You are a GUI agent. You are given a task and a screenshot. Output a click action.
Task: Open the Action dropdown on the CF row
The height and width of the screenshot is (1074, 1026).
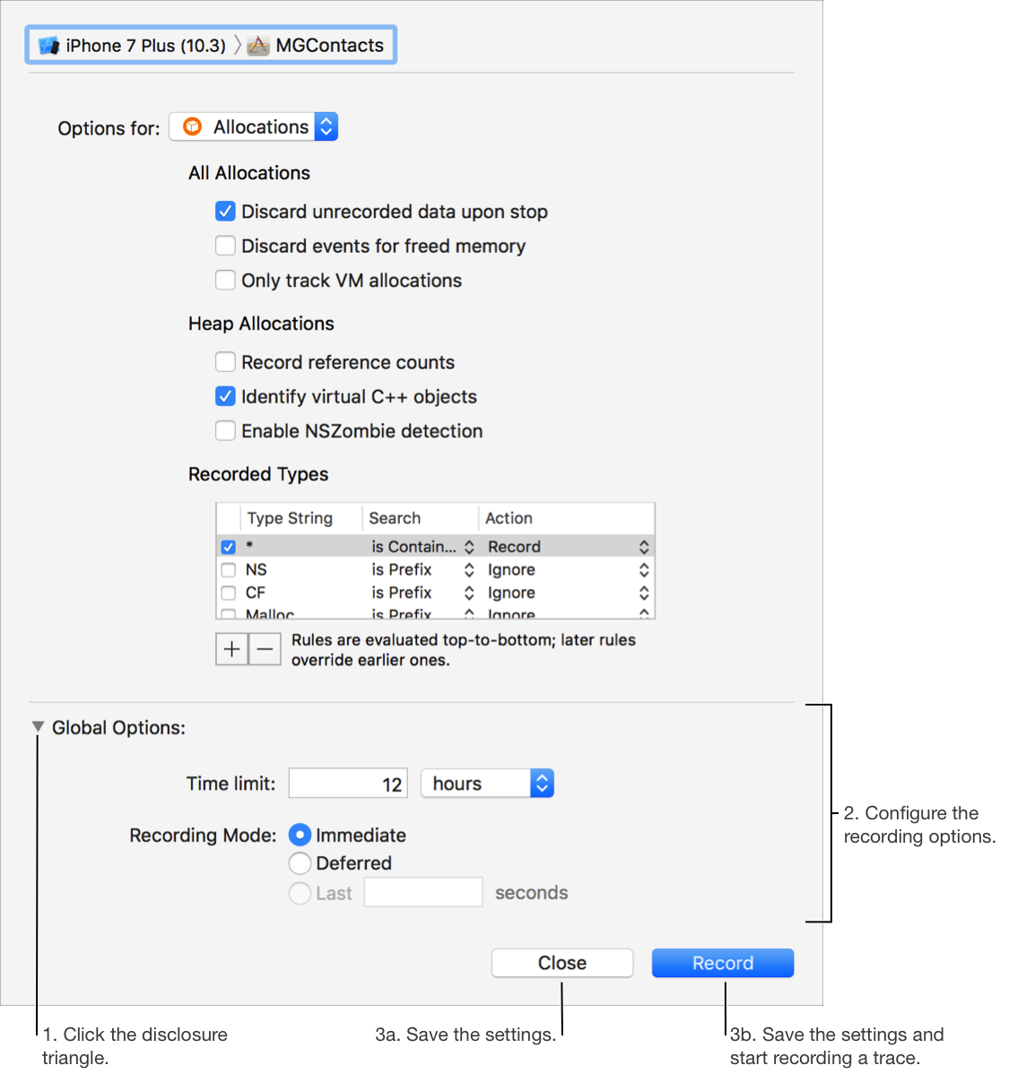[643, 593]
